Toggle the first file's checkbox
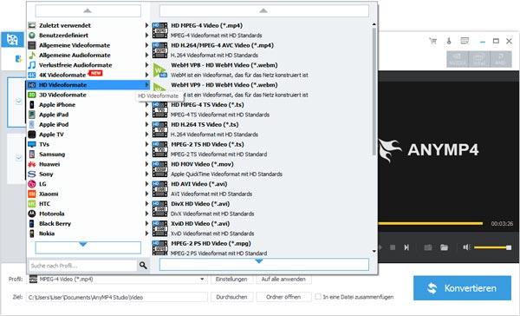 19,102
